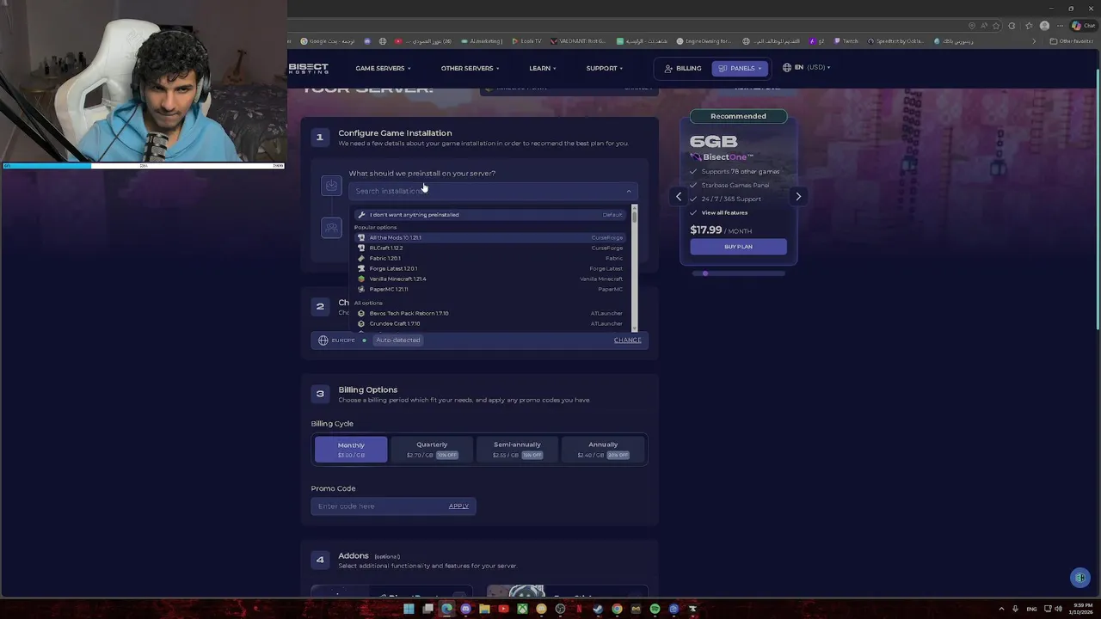Show hidden system tray icons

1001,609
